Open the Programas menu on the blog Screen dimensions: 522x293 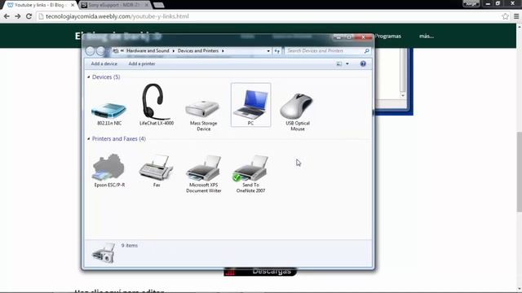[x=388, y=36]
